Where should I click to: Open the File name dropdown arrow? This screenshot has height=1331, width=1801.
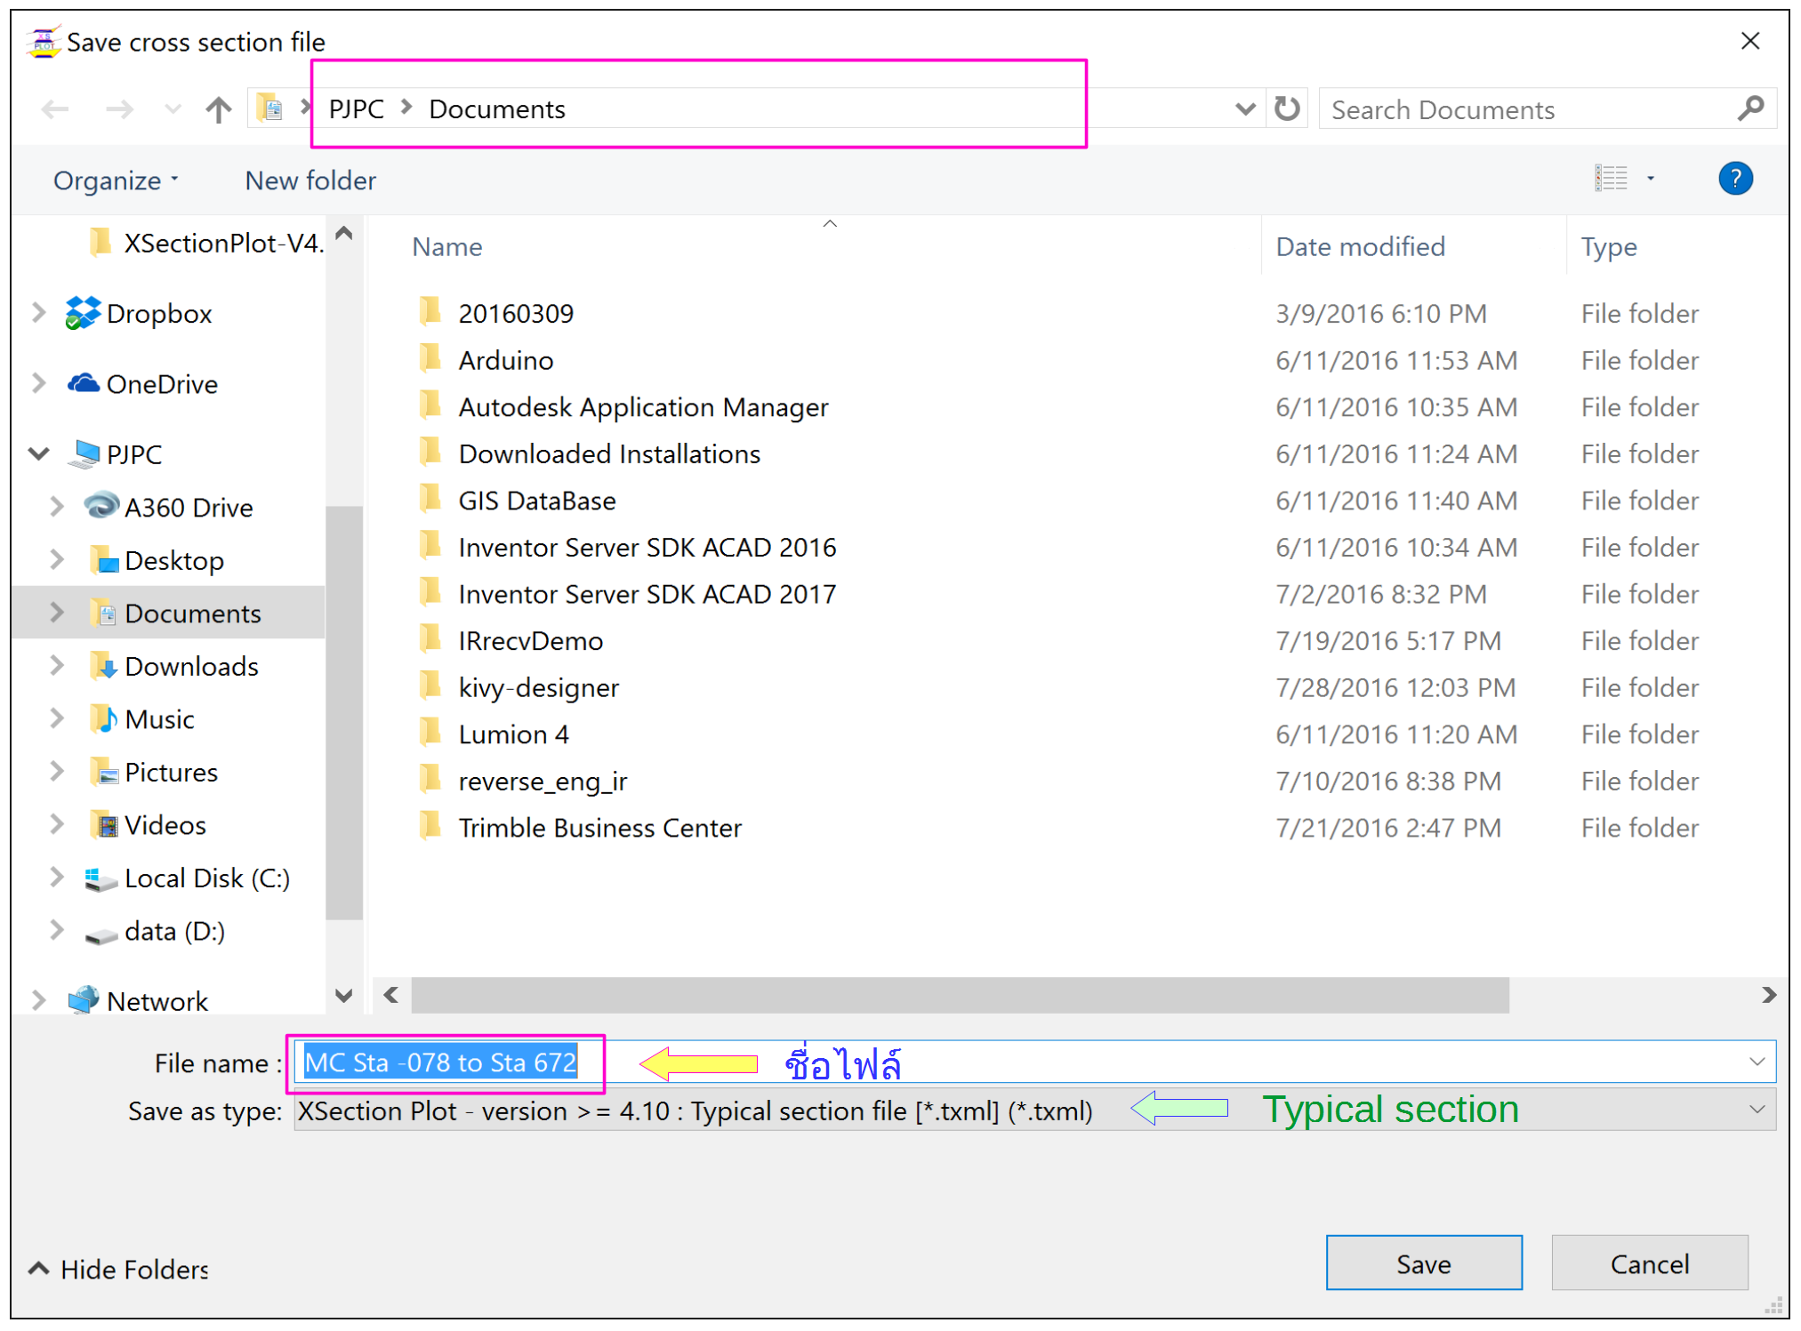tap(1757, 1061)
